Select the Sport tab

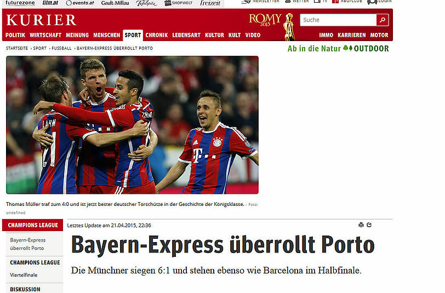click(x=133, y=35)
